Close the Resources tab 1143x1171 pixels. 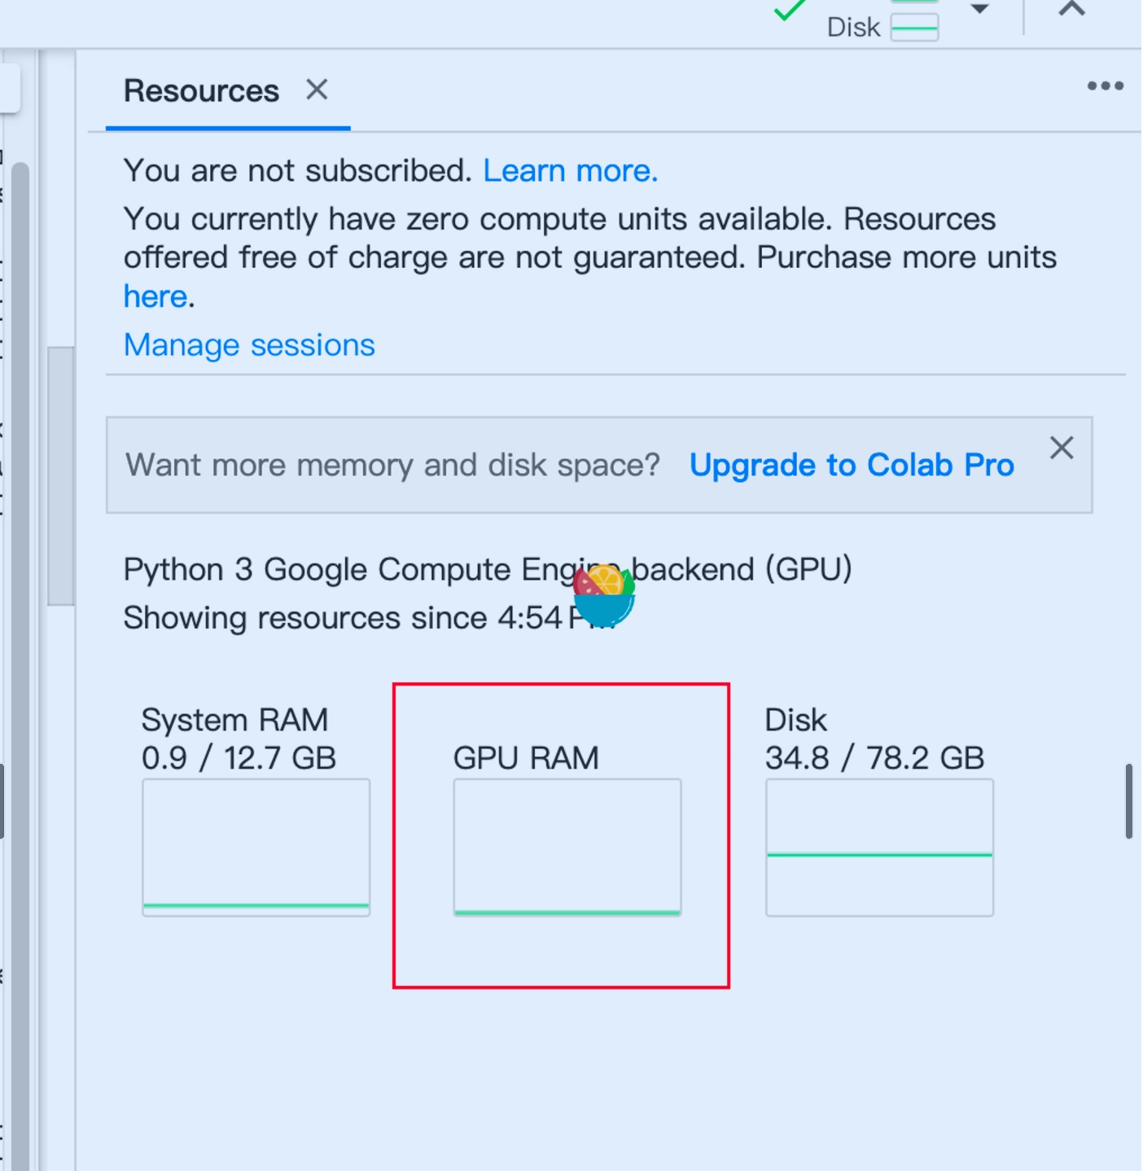point(317,90)
